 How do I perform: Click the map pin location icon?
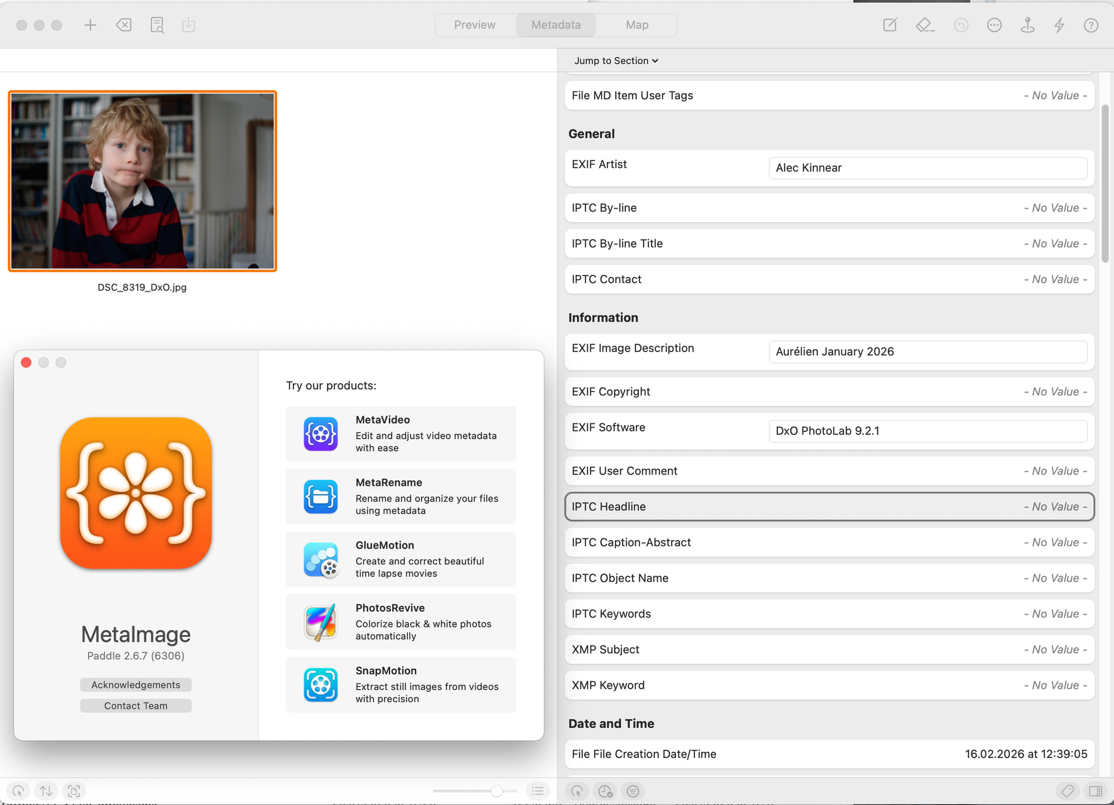pos(1028,25)
